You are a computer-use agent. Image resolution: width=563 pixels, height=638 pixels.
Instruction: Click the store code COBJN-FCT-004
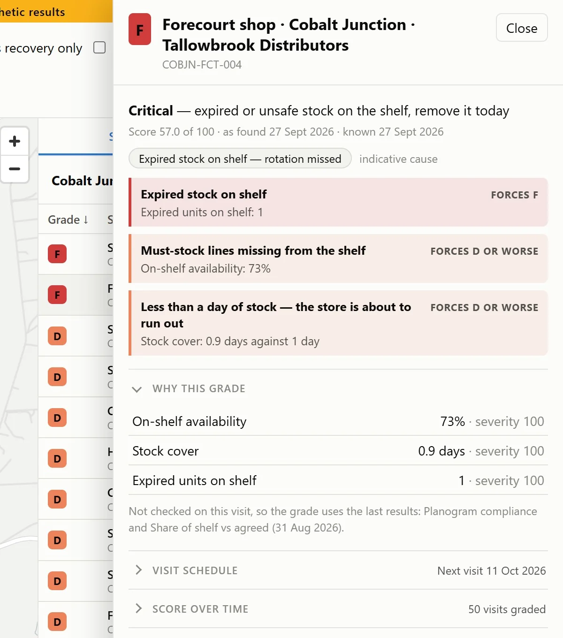click(202, 65)
